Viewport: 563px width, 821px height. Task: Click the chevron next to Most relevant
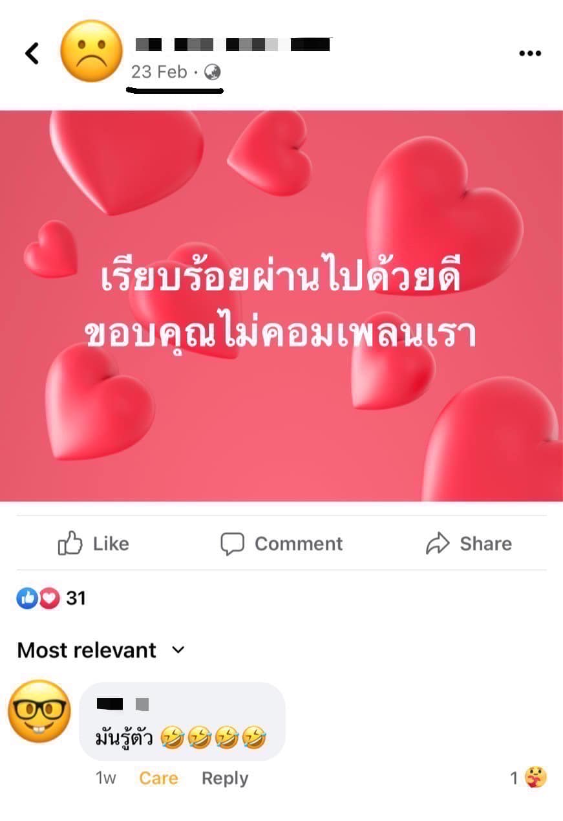pos(179,650)
